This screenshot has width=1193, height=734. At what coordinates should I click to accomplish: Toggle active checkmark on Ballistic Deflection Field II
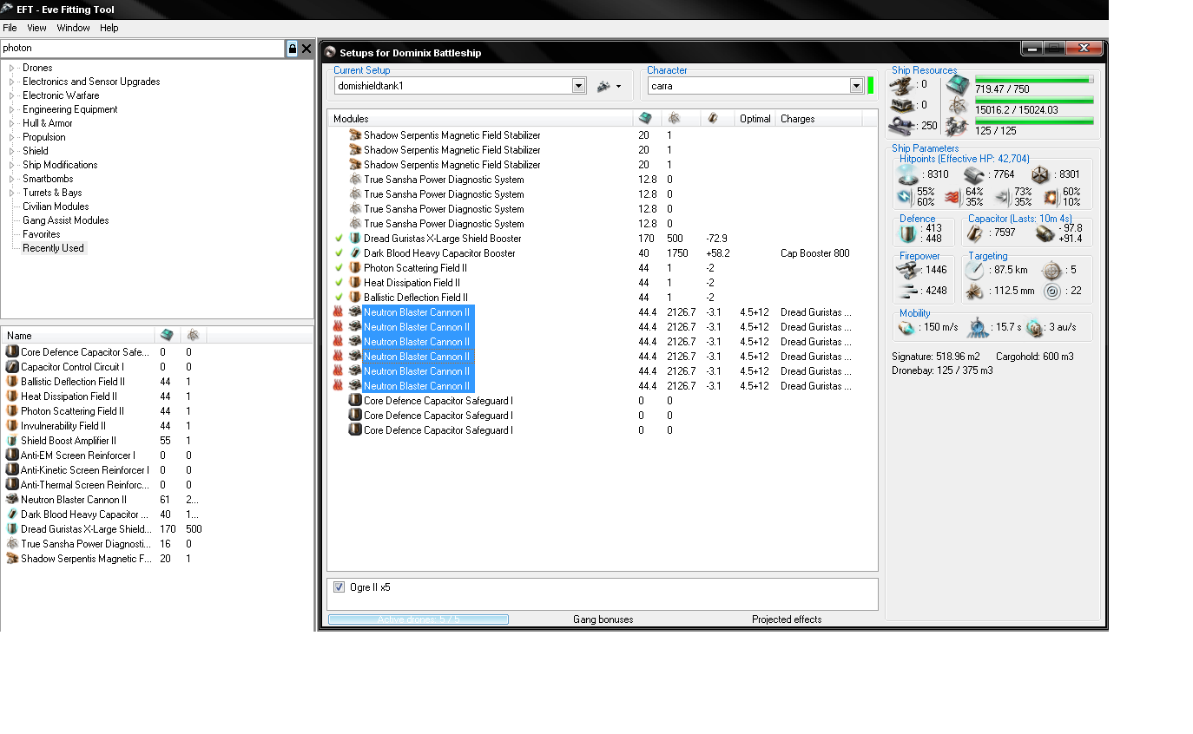(x=339, y=298)
